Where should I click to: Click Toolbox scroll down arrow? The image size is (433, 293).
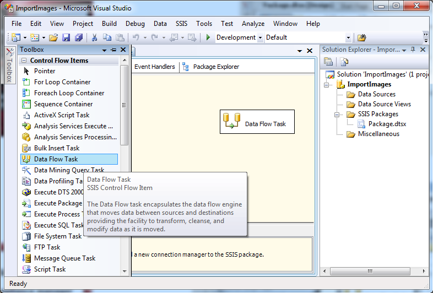[x=125, y=271]
